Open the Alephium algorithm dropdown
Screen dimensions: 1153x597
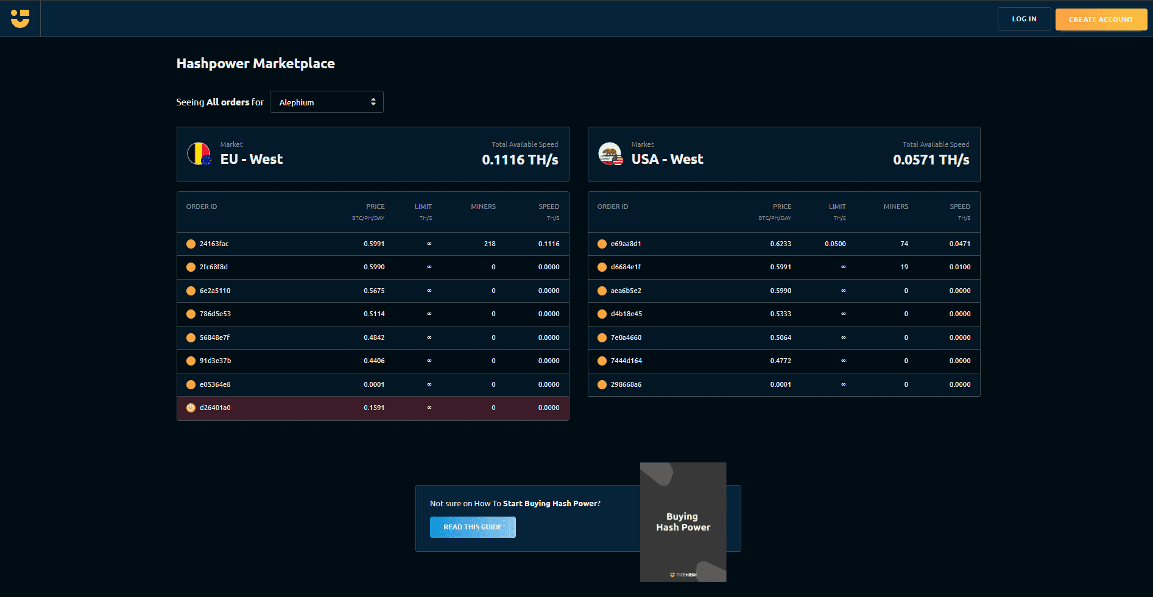pos(326,102)
